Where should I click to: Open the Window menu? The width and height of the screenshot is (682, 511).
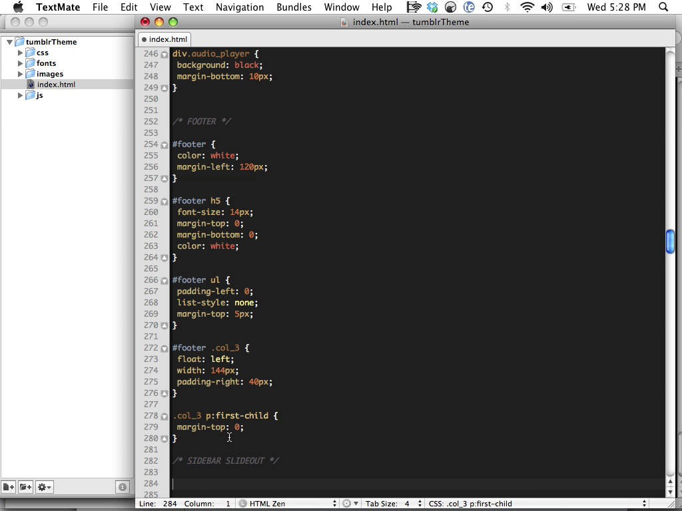click(x=342, y=7)
